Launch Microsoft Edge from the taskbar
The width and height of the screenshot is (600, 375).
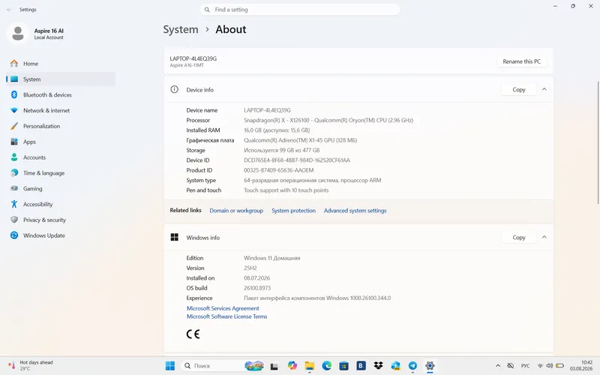click(326, 366)
